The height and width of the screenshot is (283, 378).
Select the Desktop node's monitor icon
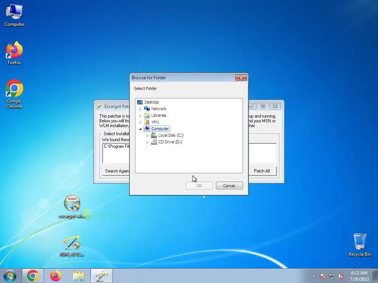(140, 102)
